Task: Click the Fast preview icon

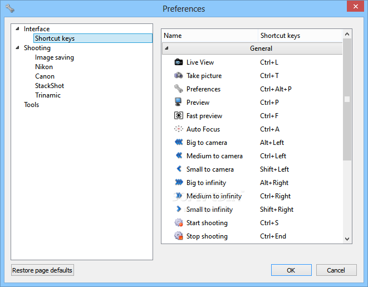Action: tap(179, 115)
